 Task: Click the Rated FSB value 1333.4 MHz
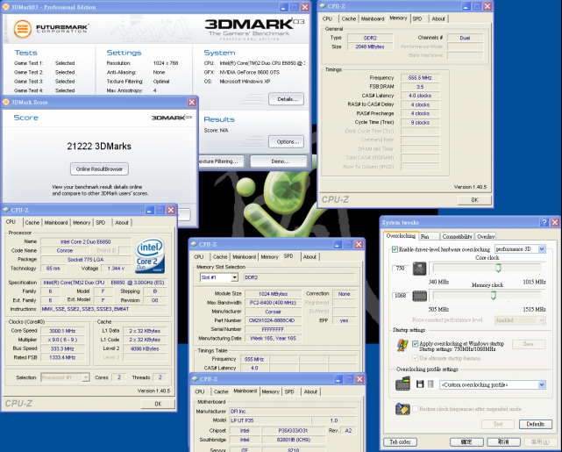(62, 357)
